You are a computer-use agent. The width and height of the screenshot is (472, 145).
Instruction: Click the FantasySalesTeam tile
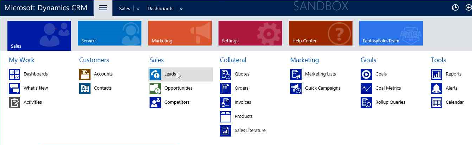[x=391, y=33]
